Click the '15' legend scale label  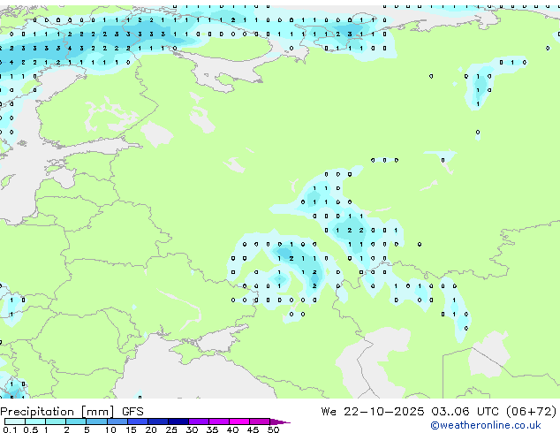pyautogui.click(x=131, y=429)
